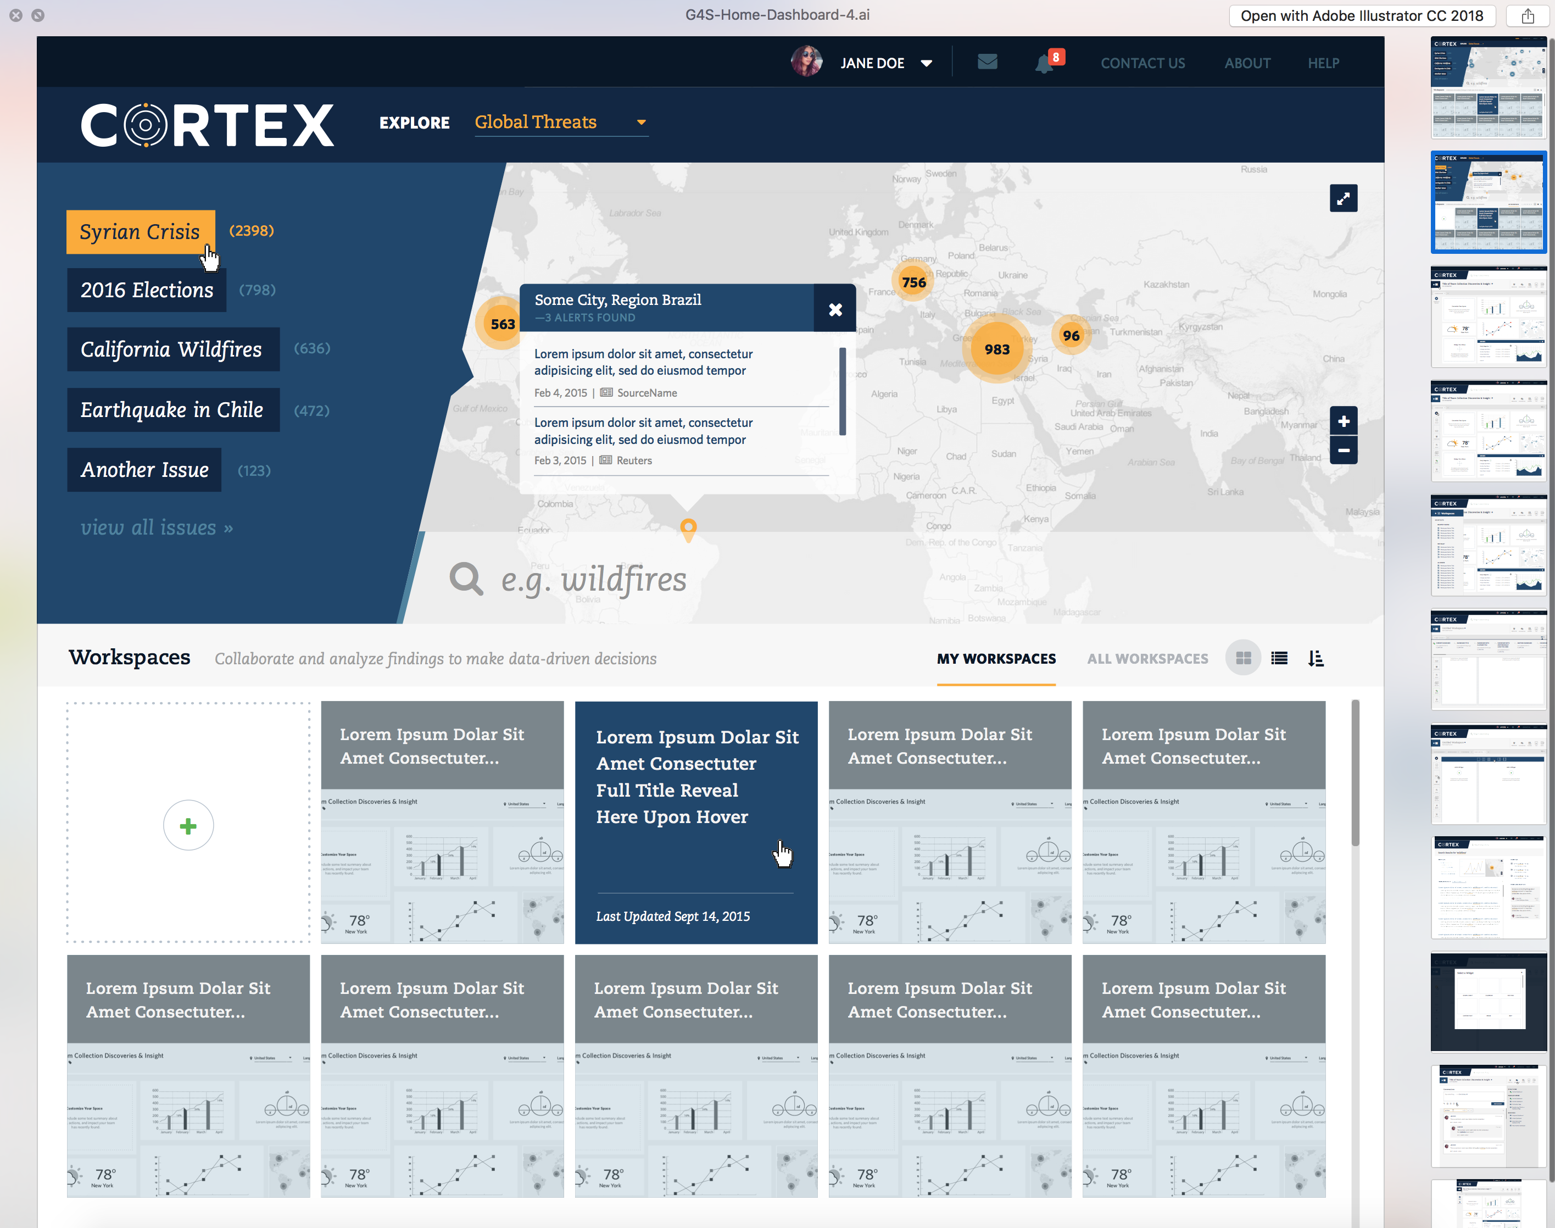Open the 'view all issues' link
This screenshot has width=1555, height=1228.
[x=157, y=527]
